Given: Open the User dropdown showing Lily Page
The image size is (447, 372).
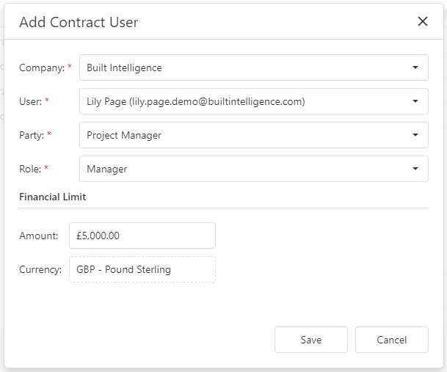Looking at the screenshot, I should click(254, 101).
